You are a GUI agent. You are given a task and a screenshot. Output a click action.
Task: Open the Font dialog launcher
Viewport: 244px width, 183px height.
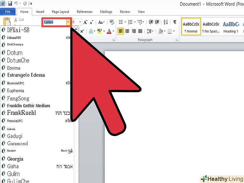point(113,40)
